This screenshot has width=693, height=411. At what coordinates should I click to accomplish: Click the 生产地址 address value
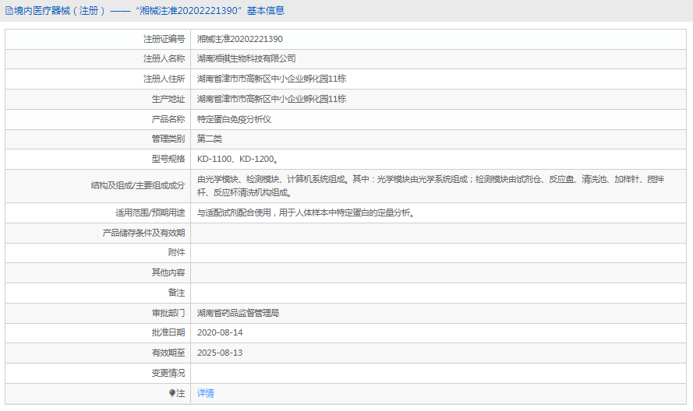coord(271,100)
